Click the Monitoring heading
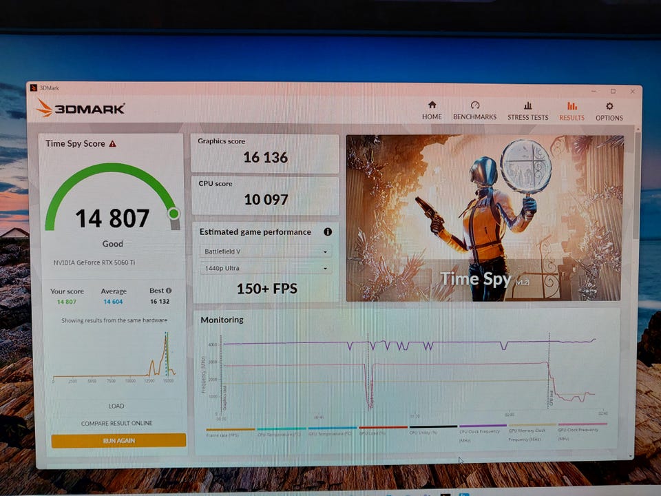The height and width of the screenshot is (496, 661). tap(222, 320)
